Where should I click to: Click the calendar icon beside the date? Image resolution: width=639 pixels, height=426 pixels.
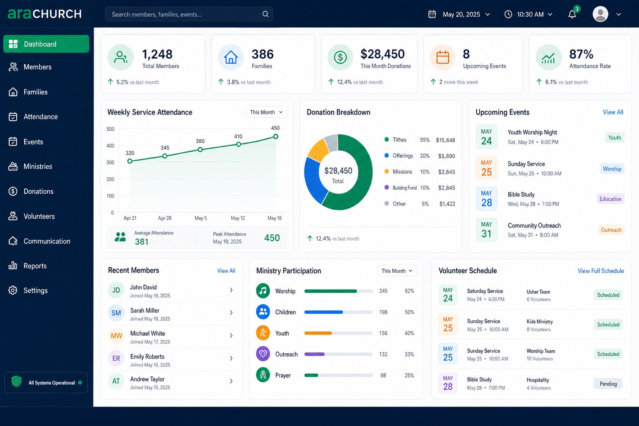(x=432, y=14)
